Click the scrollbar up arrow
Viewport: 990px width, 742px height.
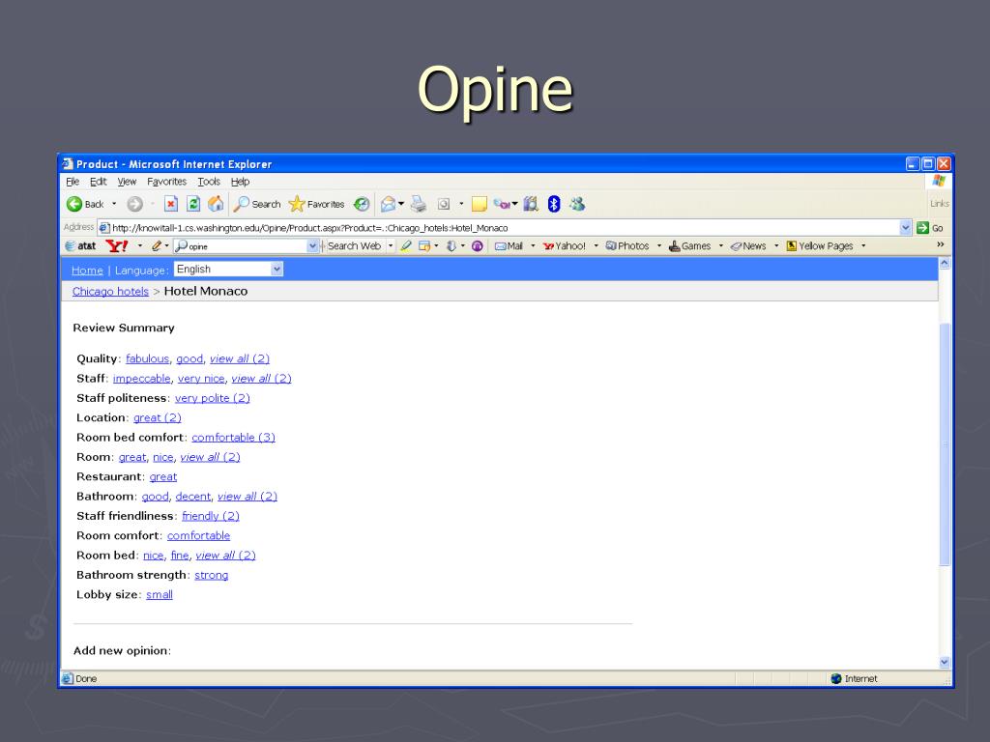point(945,263)
